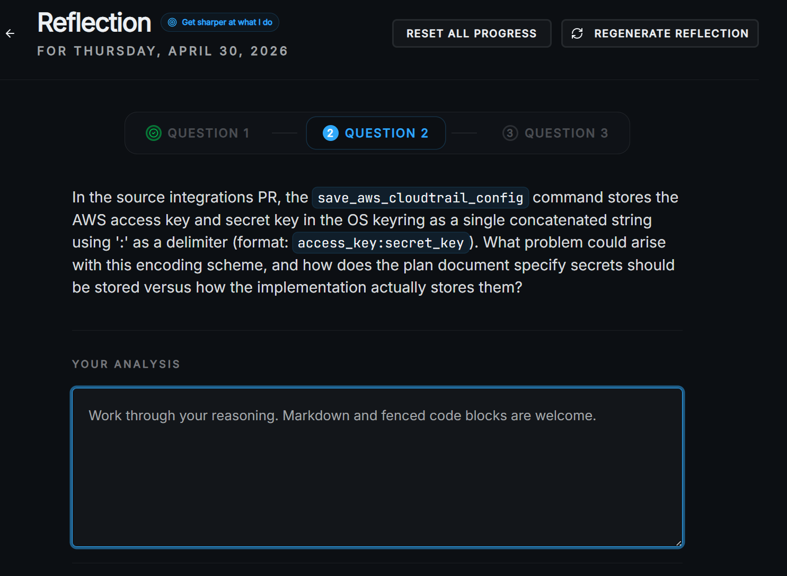This screenshot has width=787, height=576.
Task: Go back using the left arrow icon
Action: (10, 33)
